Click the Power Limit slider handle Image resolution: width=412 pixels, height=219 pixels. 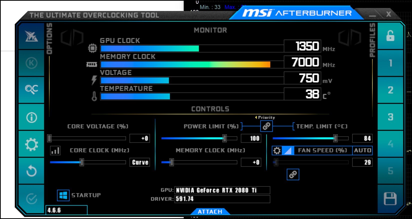(224, 138)
